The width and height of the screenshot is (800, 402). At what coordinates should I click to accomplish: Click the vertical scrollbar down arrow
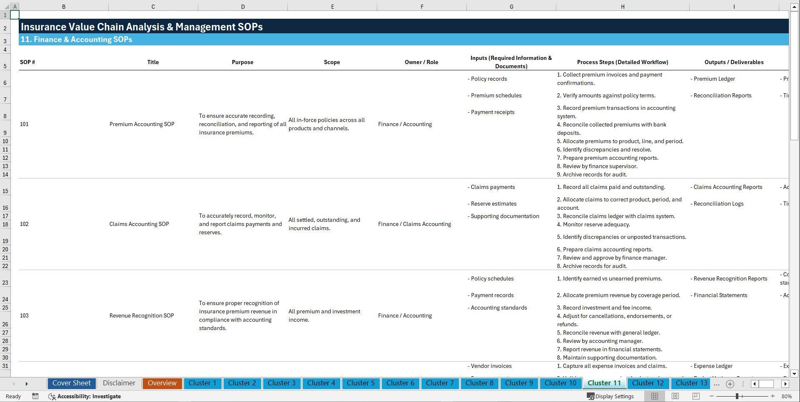pos(795,374)
